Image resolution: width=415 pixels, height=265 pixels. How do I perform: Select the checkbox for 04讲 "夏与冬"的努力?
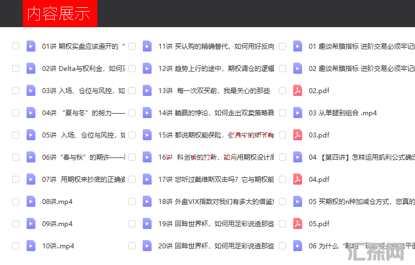[15, 113]
